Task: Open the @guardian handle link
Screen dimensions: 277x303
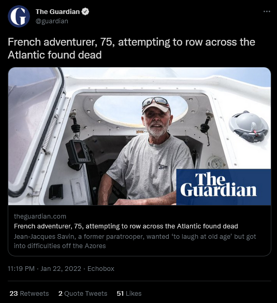Action: click(52, 21)
